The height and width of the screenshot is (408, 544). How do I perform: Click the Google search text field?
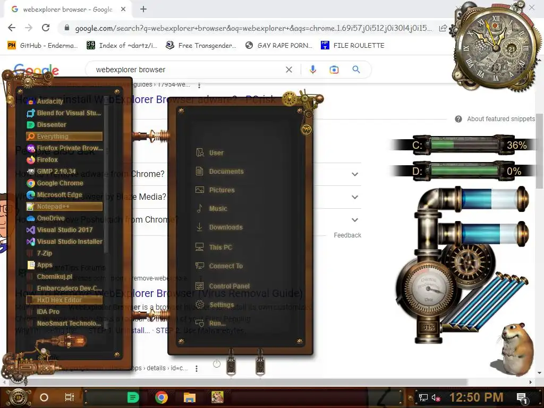188,70
